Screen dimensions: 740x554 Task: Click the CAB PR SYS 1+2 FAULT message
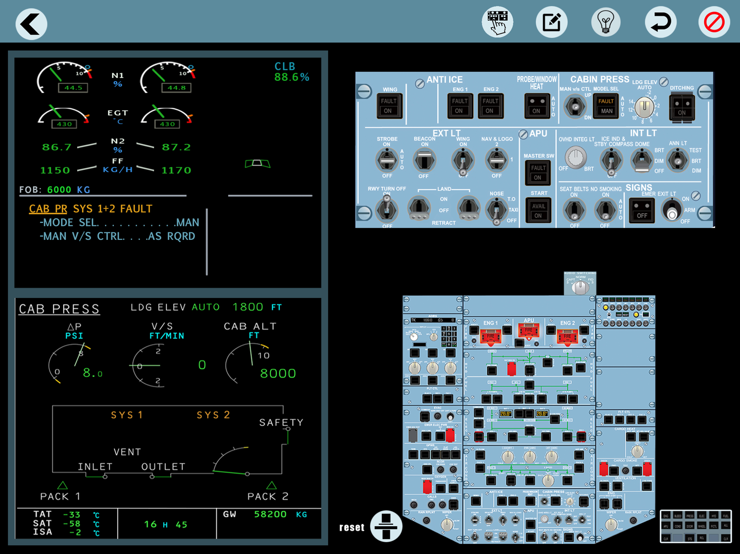point(91,209)
